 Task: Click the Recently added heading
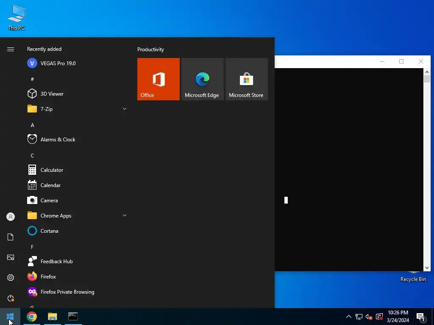tap(44, 49)
